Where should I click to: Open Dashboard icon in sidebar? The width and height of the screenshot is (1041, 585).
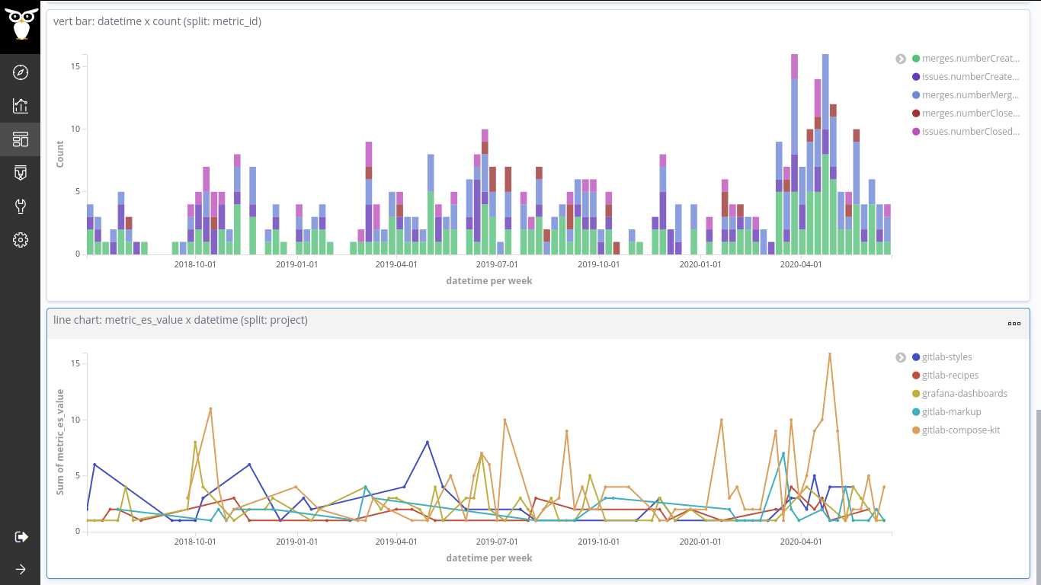[21, 139]
